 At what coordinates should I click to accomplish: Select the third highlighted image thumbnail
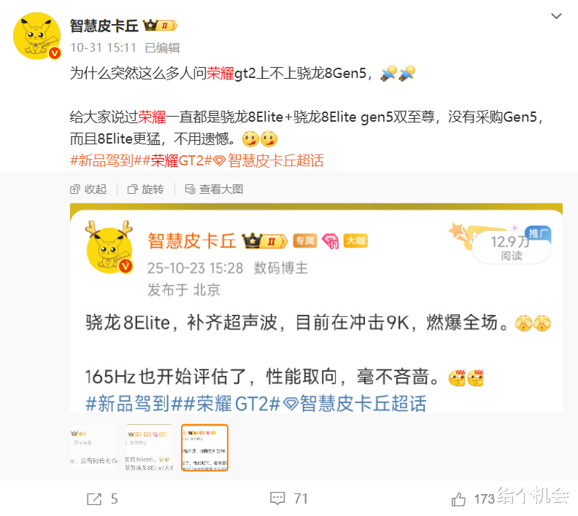pos(204,447)
